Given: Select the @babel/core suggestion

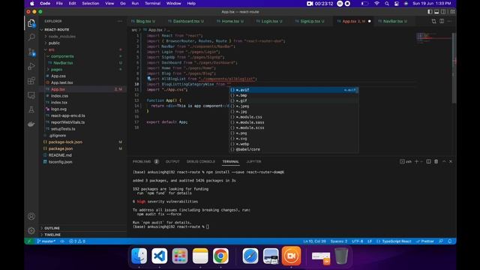Looking at the screenshot, I should pos(293,149).
